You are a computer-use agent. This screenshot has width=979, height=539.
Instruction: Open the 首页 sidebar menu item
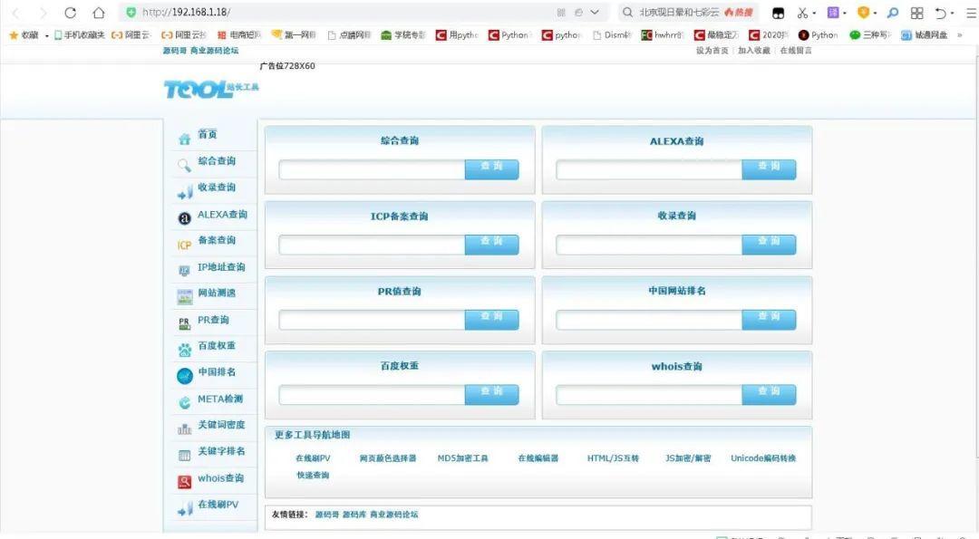click(208, 134)
